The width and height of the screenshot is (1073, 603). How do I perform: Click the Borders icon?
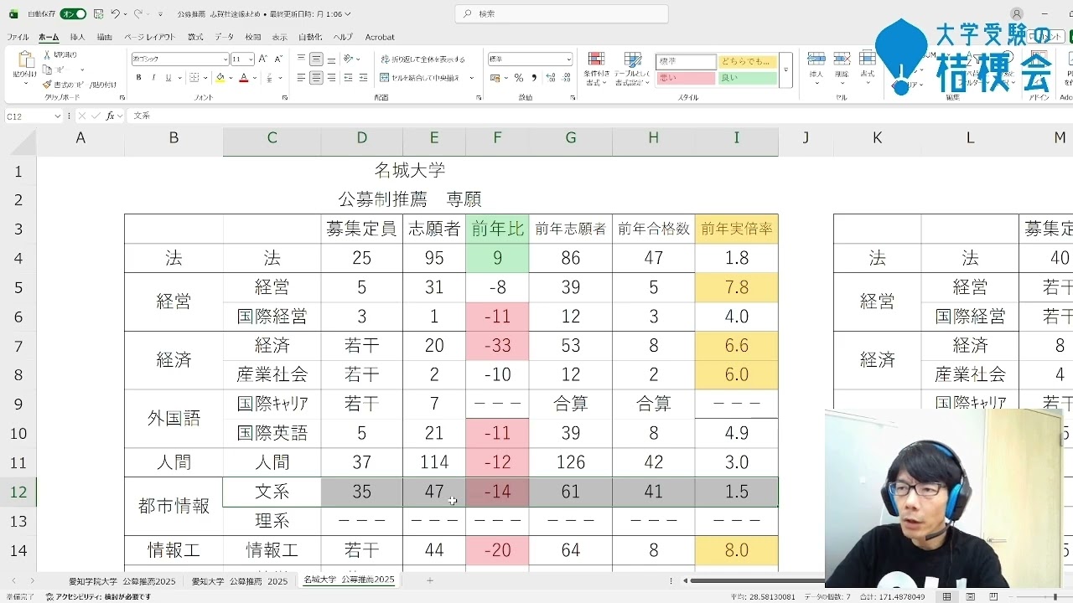[194, 78]
